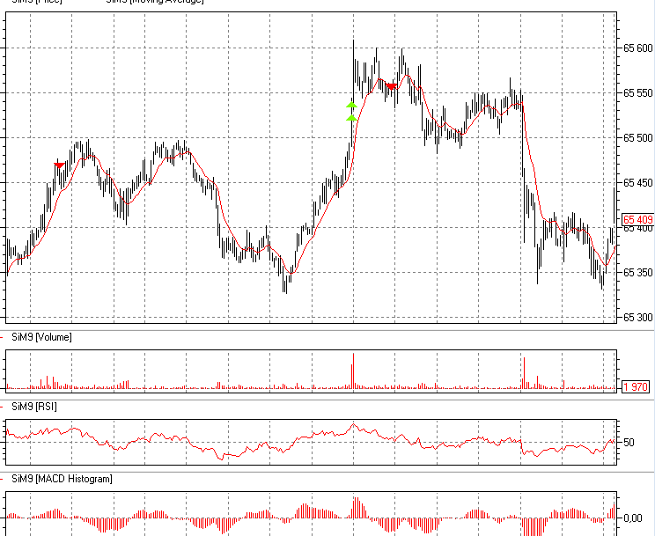Click the volume value label 1 970
This screenshot has width=655, height=536.
[636, 386]
